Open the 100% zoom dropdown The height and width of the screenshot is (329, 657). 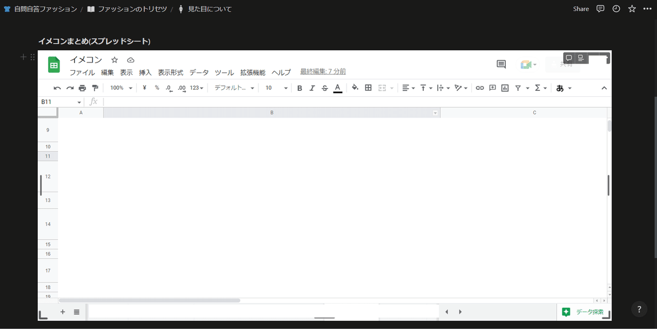tap(121, 88)
